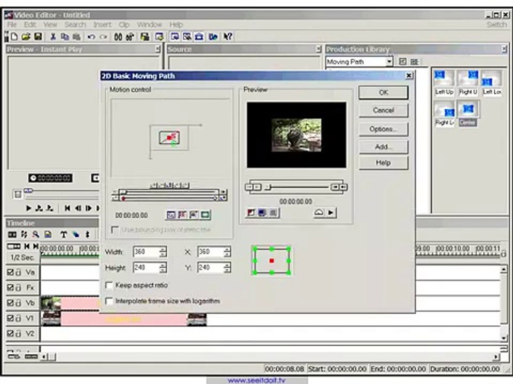Toggle the Fx track enable checkbox
The height and width of the screenshot is (384, 513).
click(10, 287)
